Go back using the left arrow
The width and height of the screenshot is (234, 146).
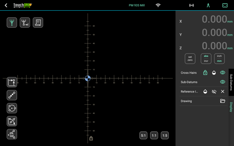click(6, 6)
